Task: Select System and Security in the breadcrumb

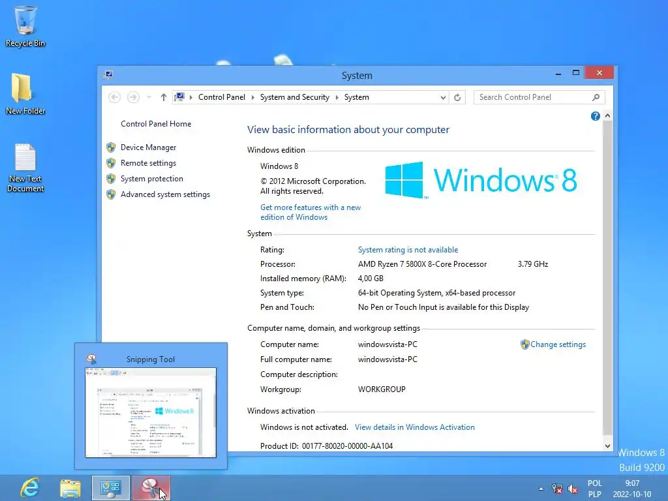Action: tap(295, 97)
